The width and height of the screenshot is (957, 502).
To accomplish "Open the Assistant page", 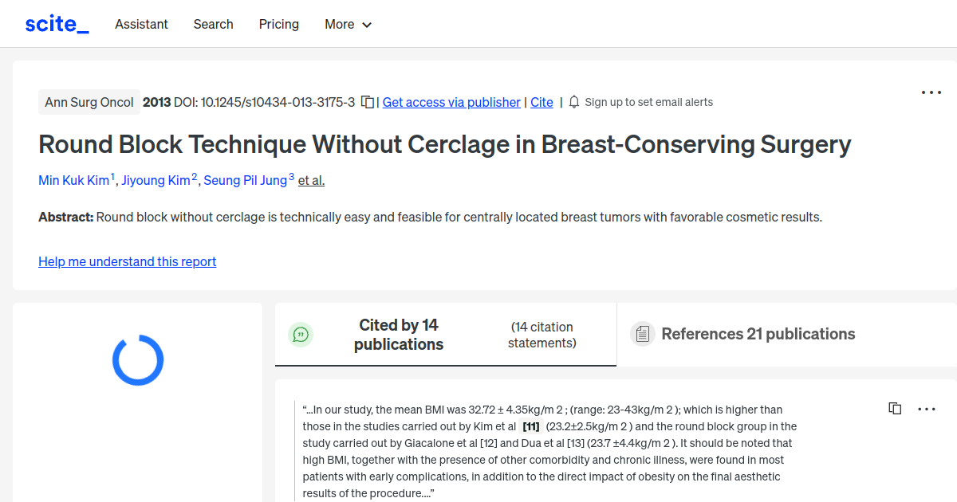I will (x=141, y=24).
